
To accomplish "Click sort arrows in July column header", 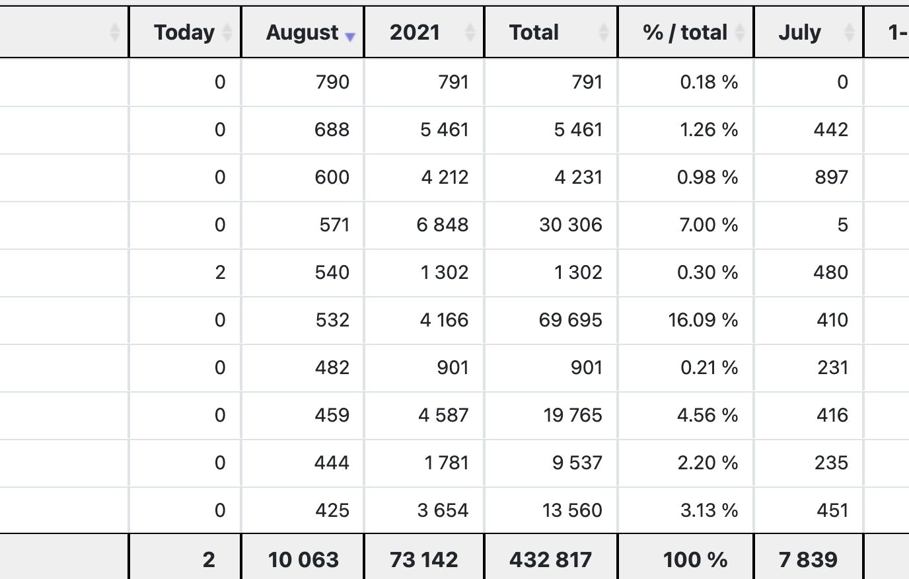I will [x=850, y=32].
